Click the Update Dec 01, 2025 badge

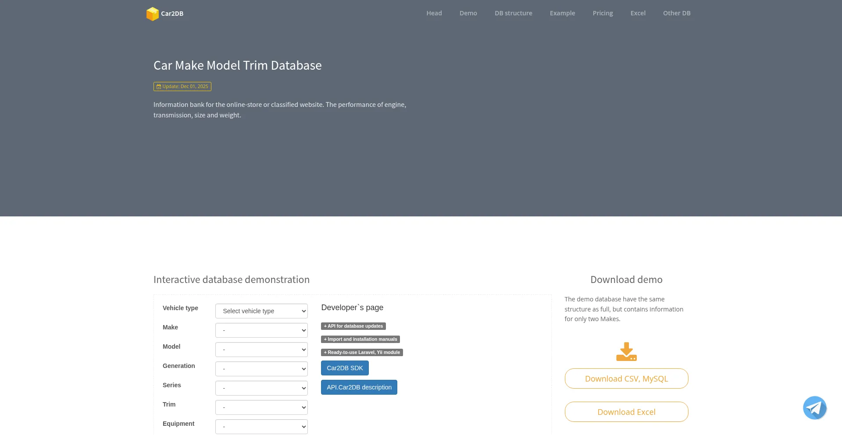coord(182,87)
